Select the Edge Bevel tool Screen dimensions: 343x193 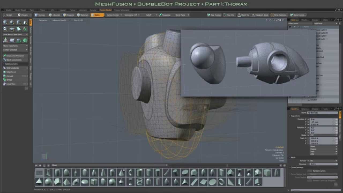tap(15, 72)
